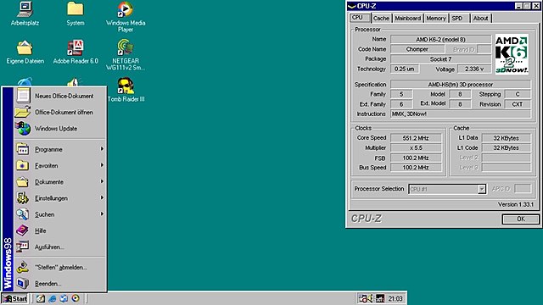The height and width of the screenshot is (305, 543).
Task: Click the third quick launch icon
Action: (64, 298)
